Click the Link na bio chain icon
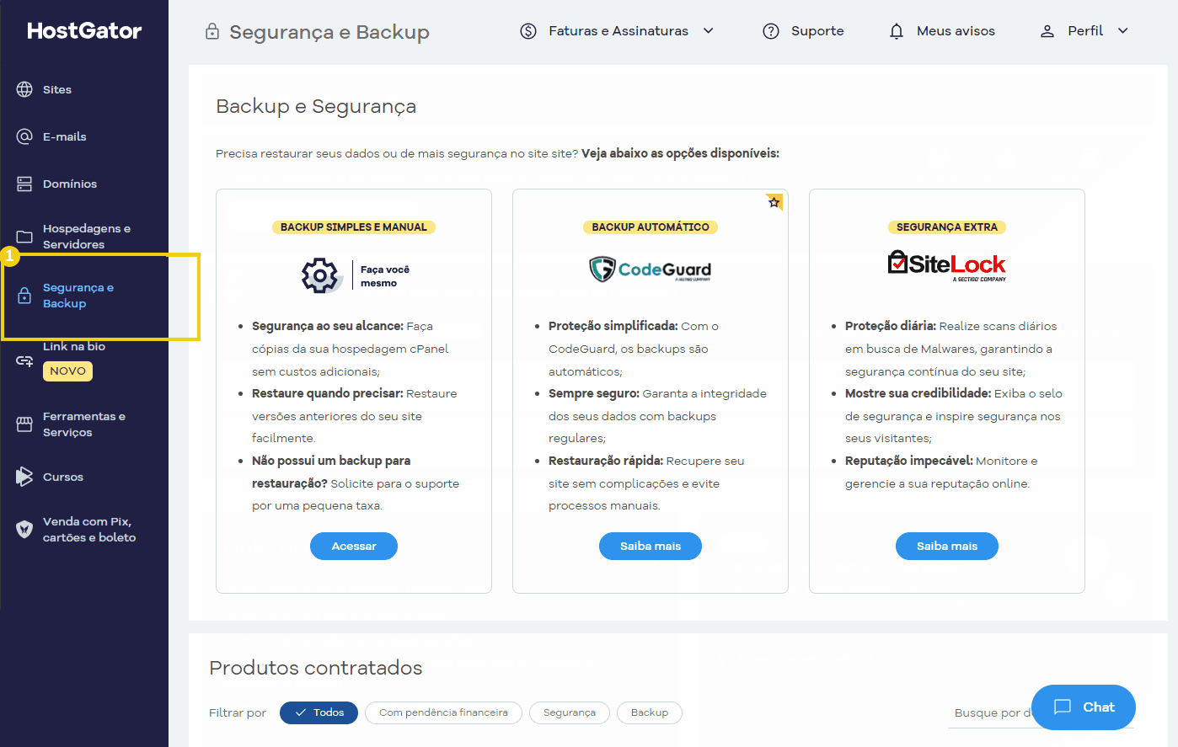 [x=24, y=360]
